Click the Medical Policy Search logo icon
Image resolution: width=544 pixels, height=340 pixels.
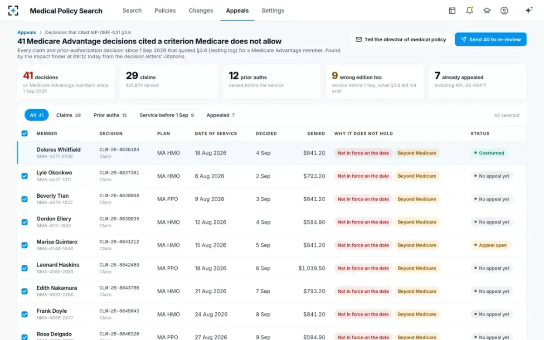(x=13, y=10)
